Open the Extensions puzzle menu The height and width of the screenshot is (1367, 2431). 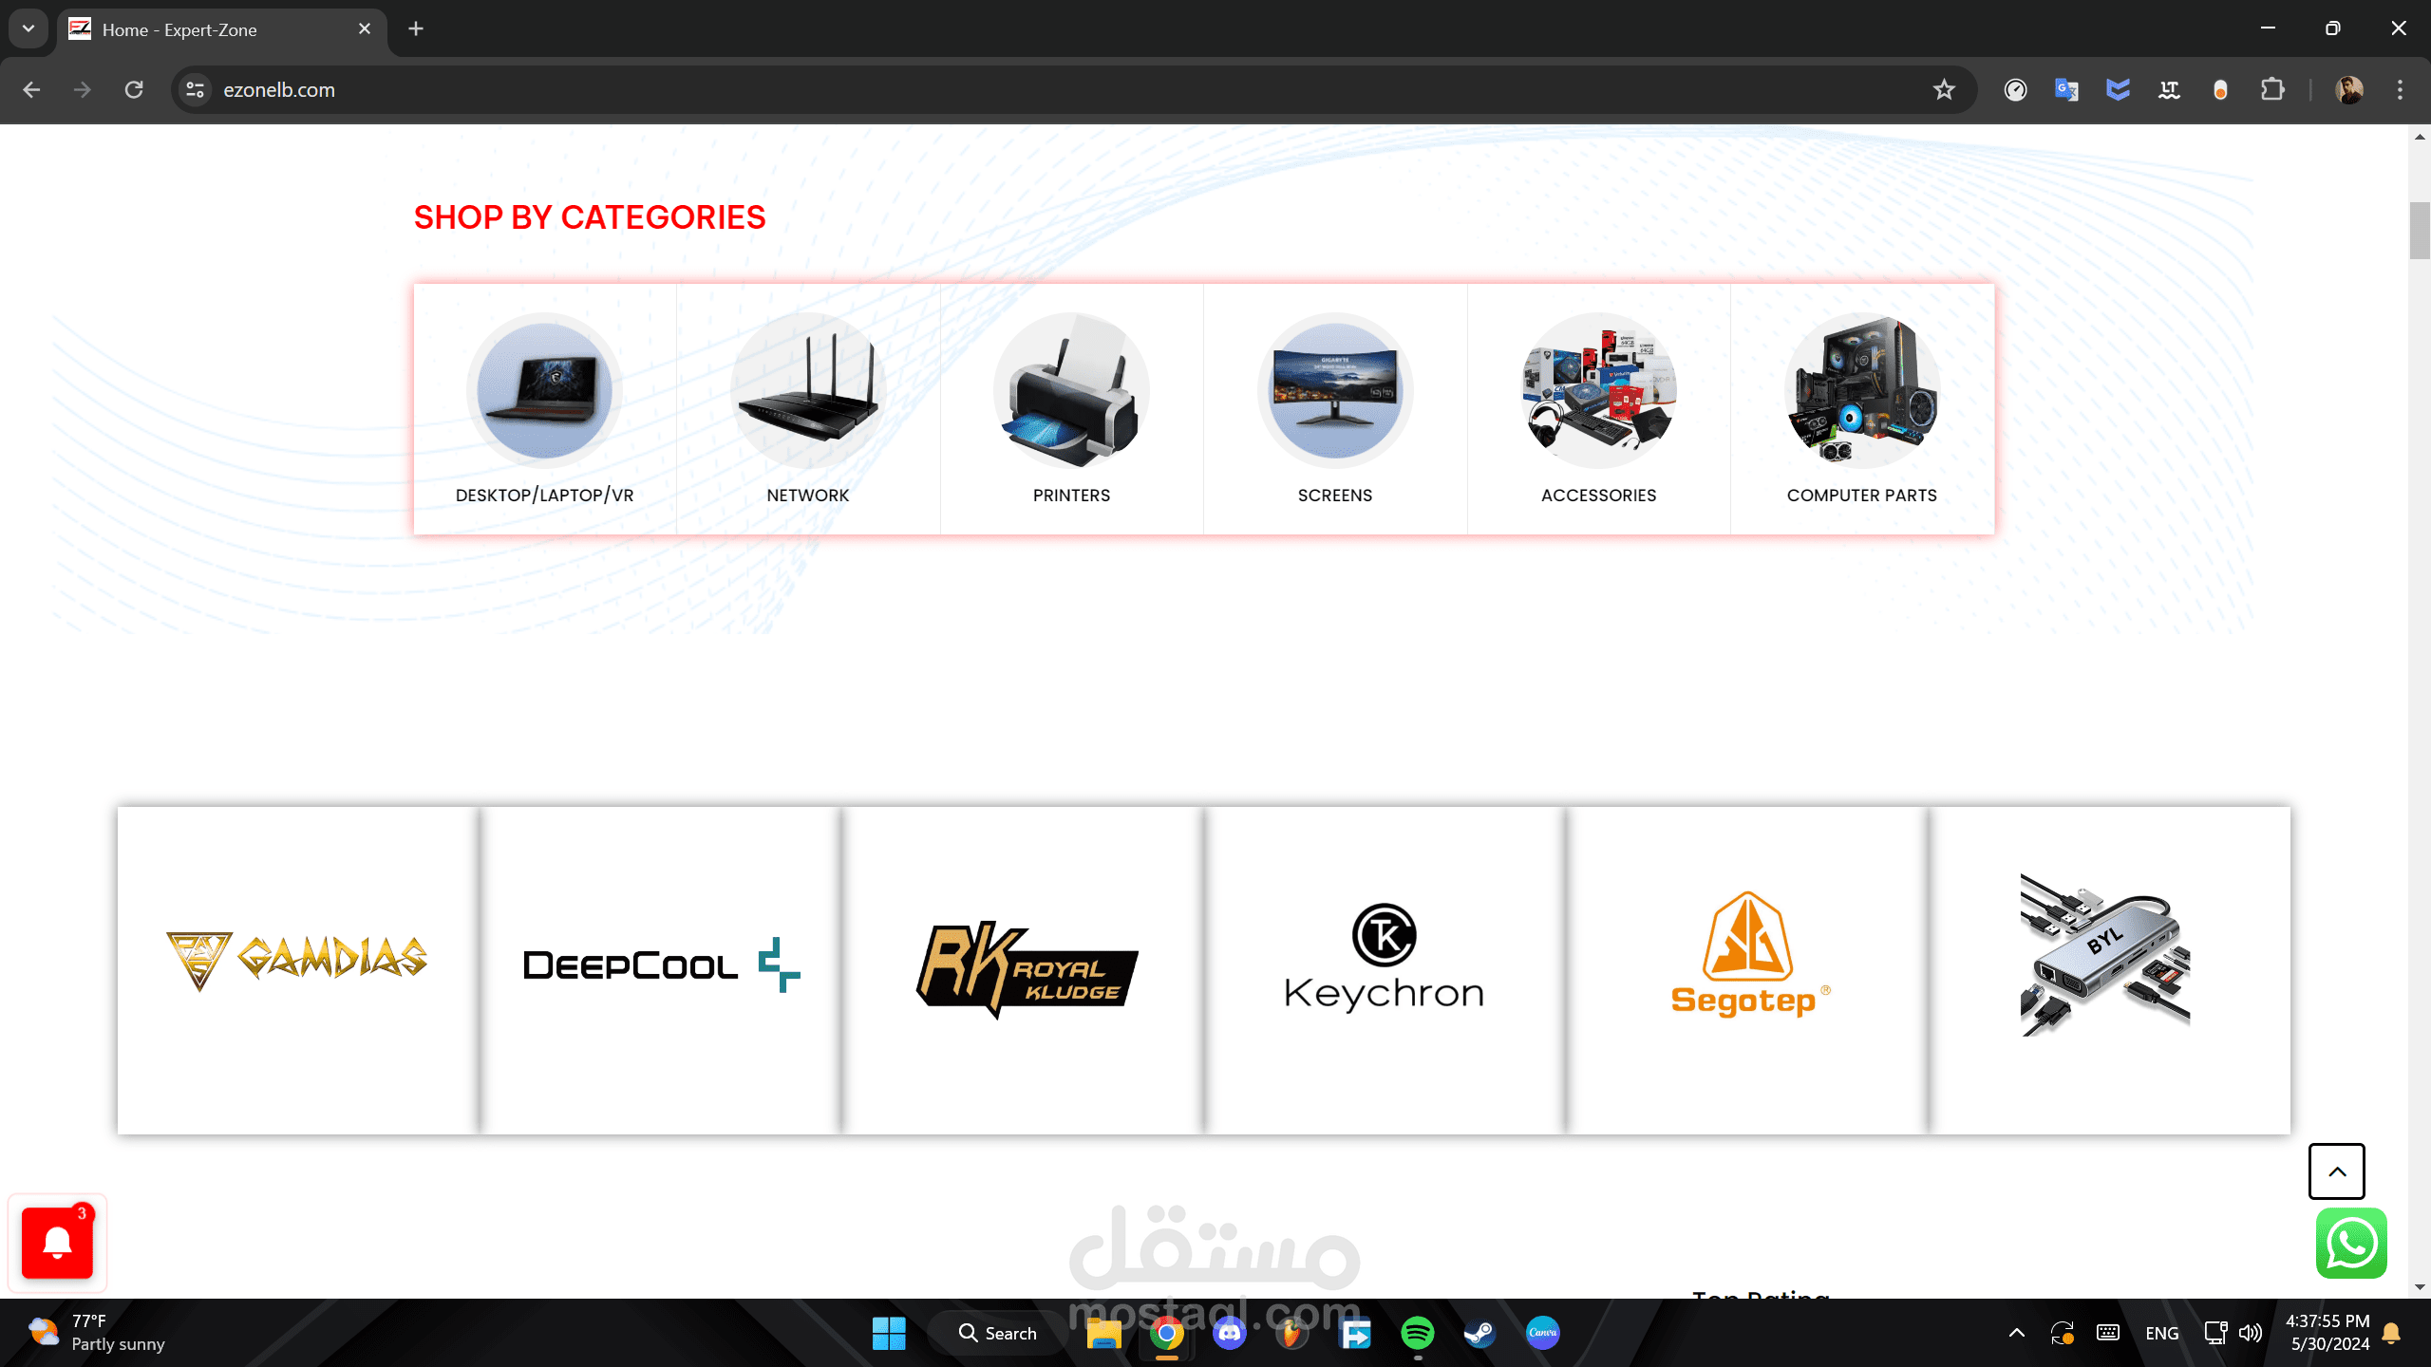(x=2272, y=90)
